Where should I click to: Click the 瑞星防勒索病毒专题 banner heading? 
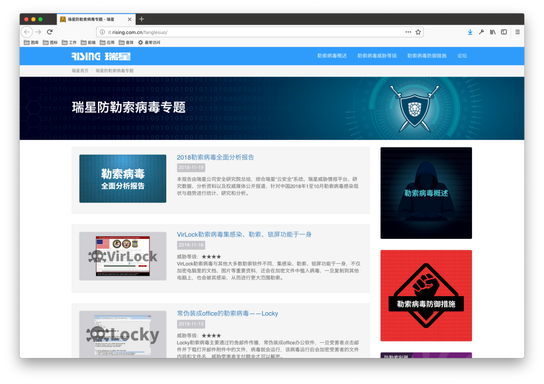tap(129, 107)
